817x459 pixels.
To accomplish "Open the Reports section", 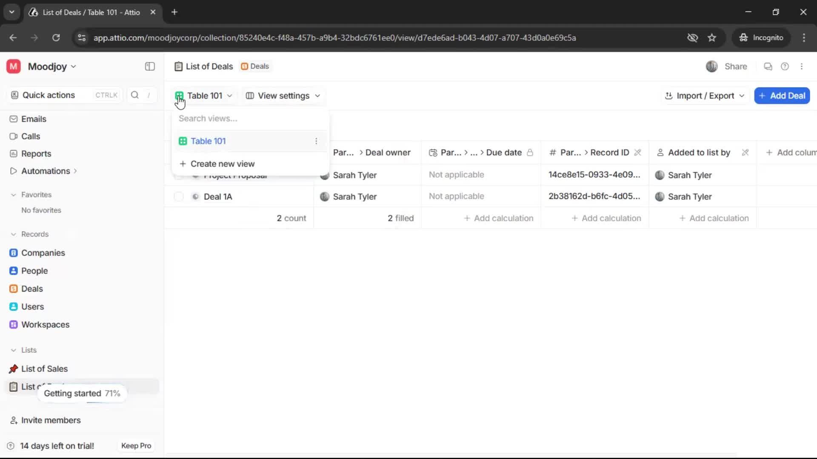I will [36, 153].
